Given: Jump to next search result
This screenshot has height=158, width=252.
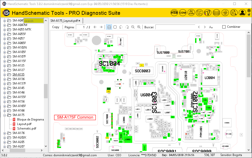Looking at the screenshot, I should pyautogui.click(x=205, y=27).
